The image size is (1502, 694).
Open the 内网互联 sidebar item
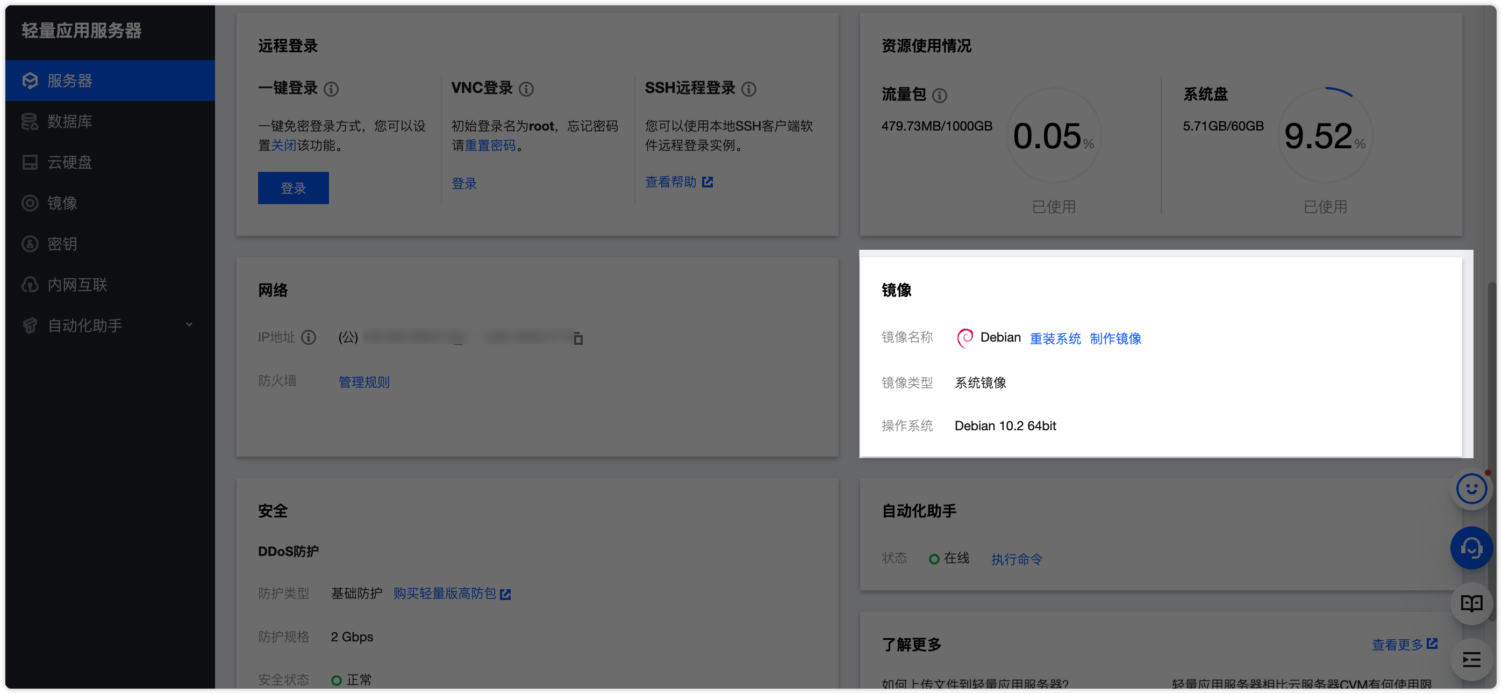point(110,284)
